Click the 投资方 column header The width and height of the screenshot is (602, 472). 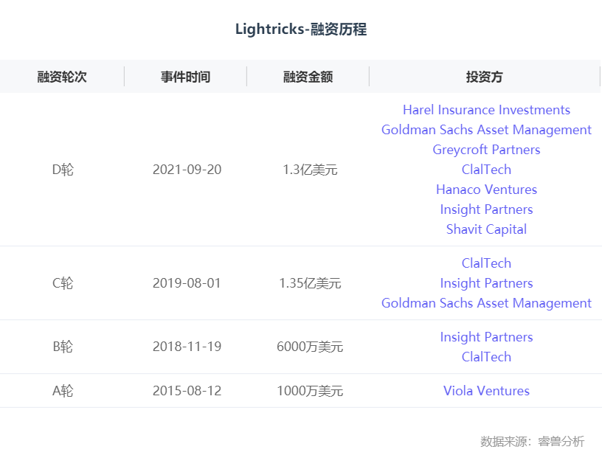(x=484, y=77)
